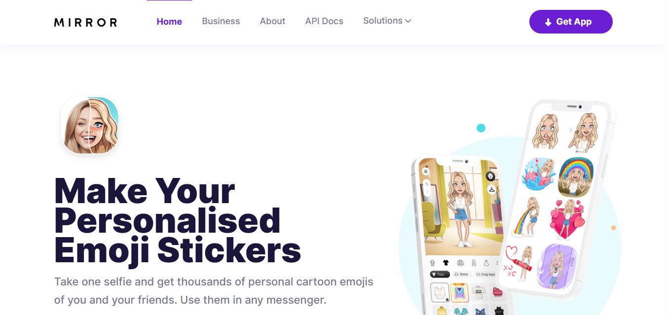Image resolution: width=667 pixels, height=315 pixels.
Task: Expand the Solutions dropdown chevron
Action: 408,21
